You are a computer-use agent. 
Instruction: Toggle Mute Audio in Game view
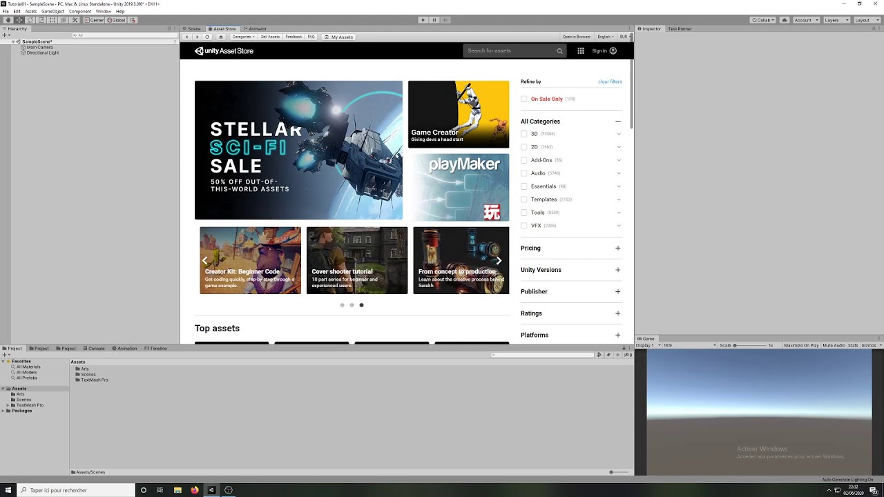(x=834, y=345)
